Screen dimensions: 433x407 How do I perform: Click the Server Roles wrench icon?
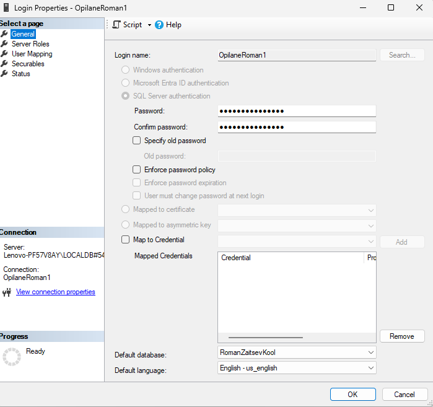pos(4,44)
